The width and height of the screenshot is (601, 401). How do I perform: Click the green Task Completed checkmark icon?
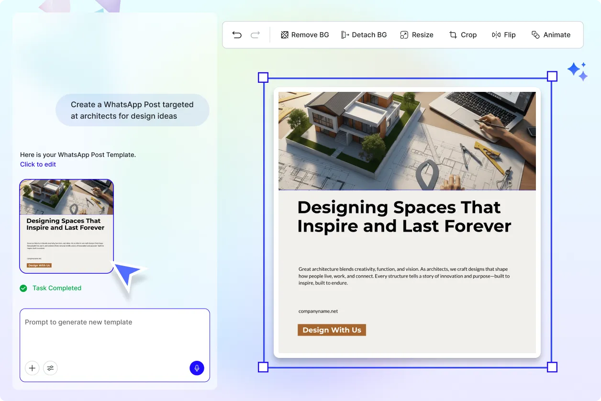pyautogui.click(x=23, y=288)
